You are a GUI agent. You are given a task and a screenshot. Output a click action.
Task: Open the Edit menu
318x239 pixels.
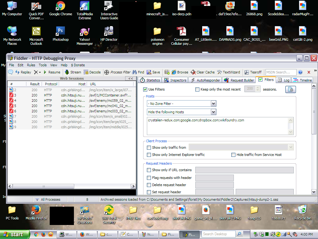tap(20, 65)
